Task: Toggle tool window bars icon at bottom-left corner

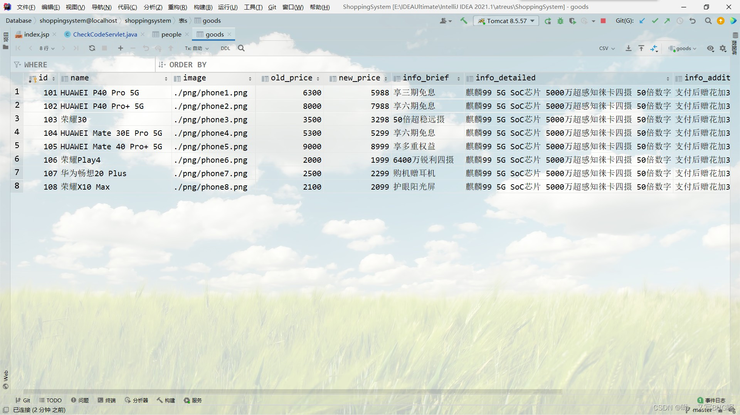Action: (x=6, y=410)
